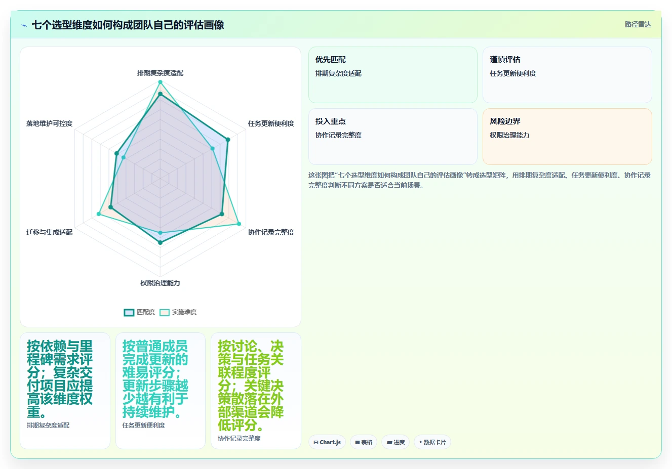Screen dimensions: 672x469
Task: Click the 匹配度 data point on the 权限治理能力 axis
Action: point(160,243)
